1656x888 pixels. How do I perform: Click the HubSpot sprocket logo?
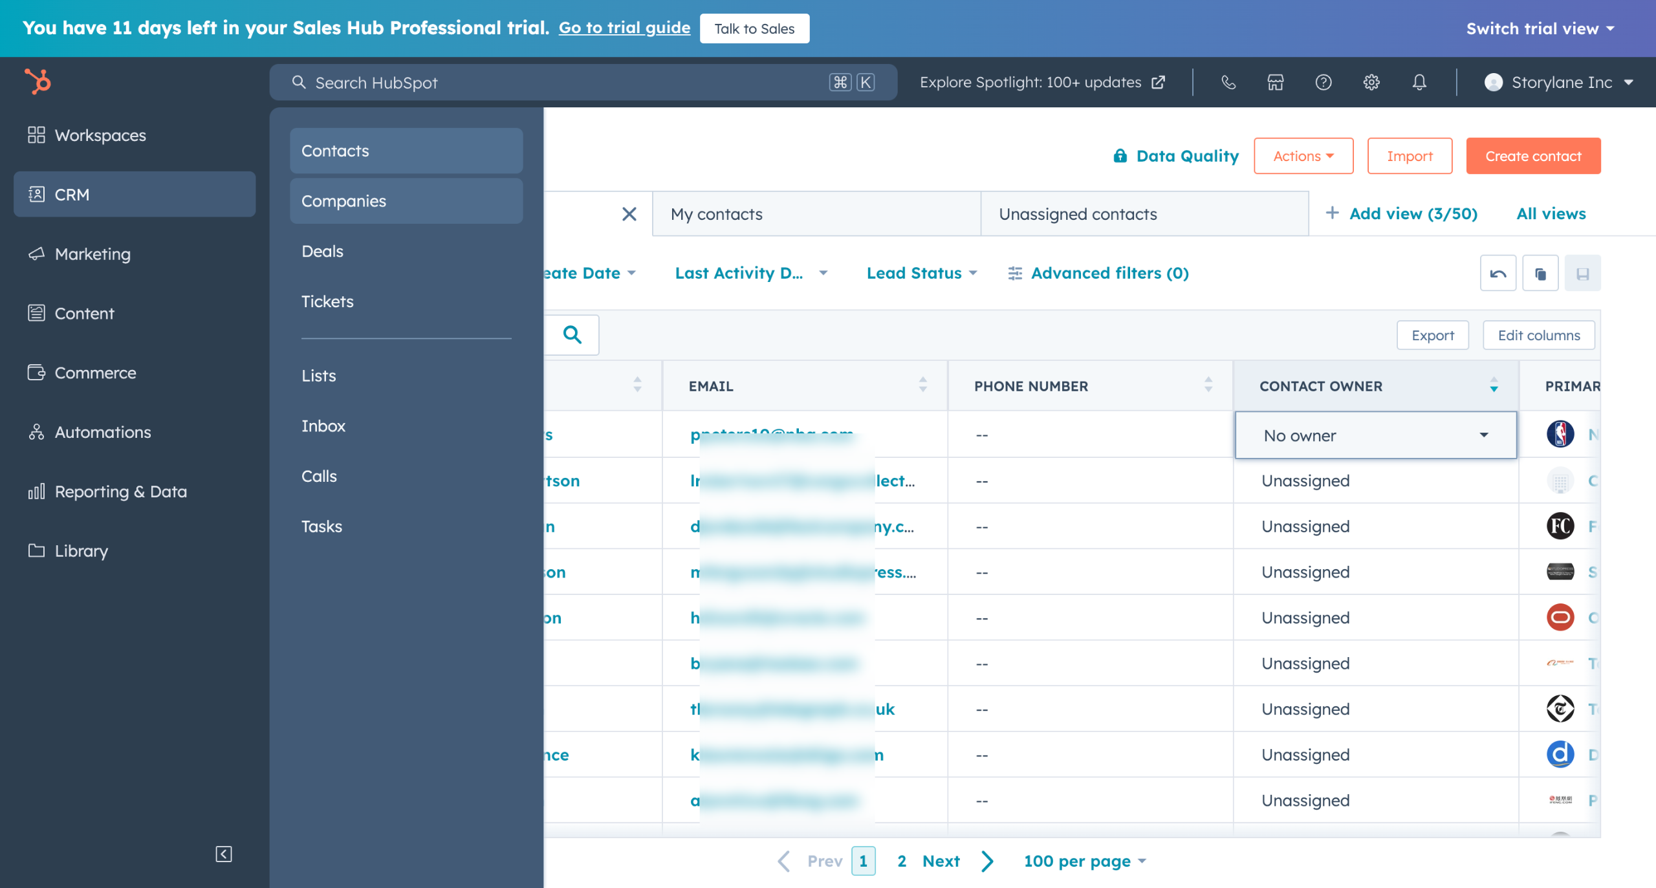38,81
